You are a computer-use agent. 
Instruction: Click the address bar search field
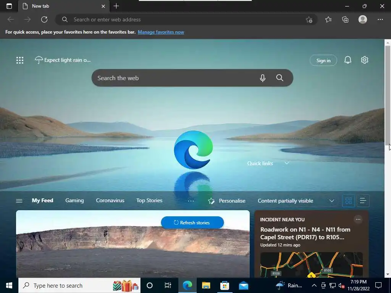186,19
